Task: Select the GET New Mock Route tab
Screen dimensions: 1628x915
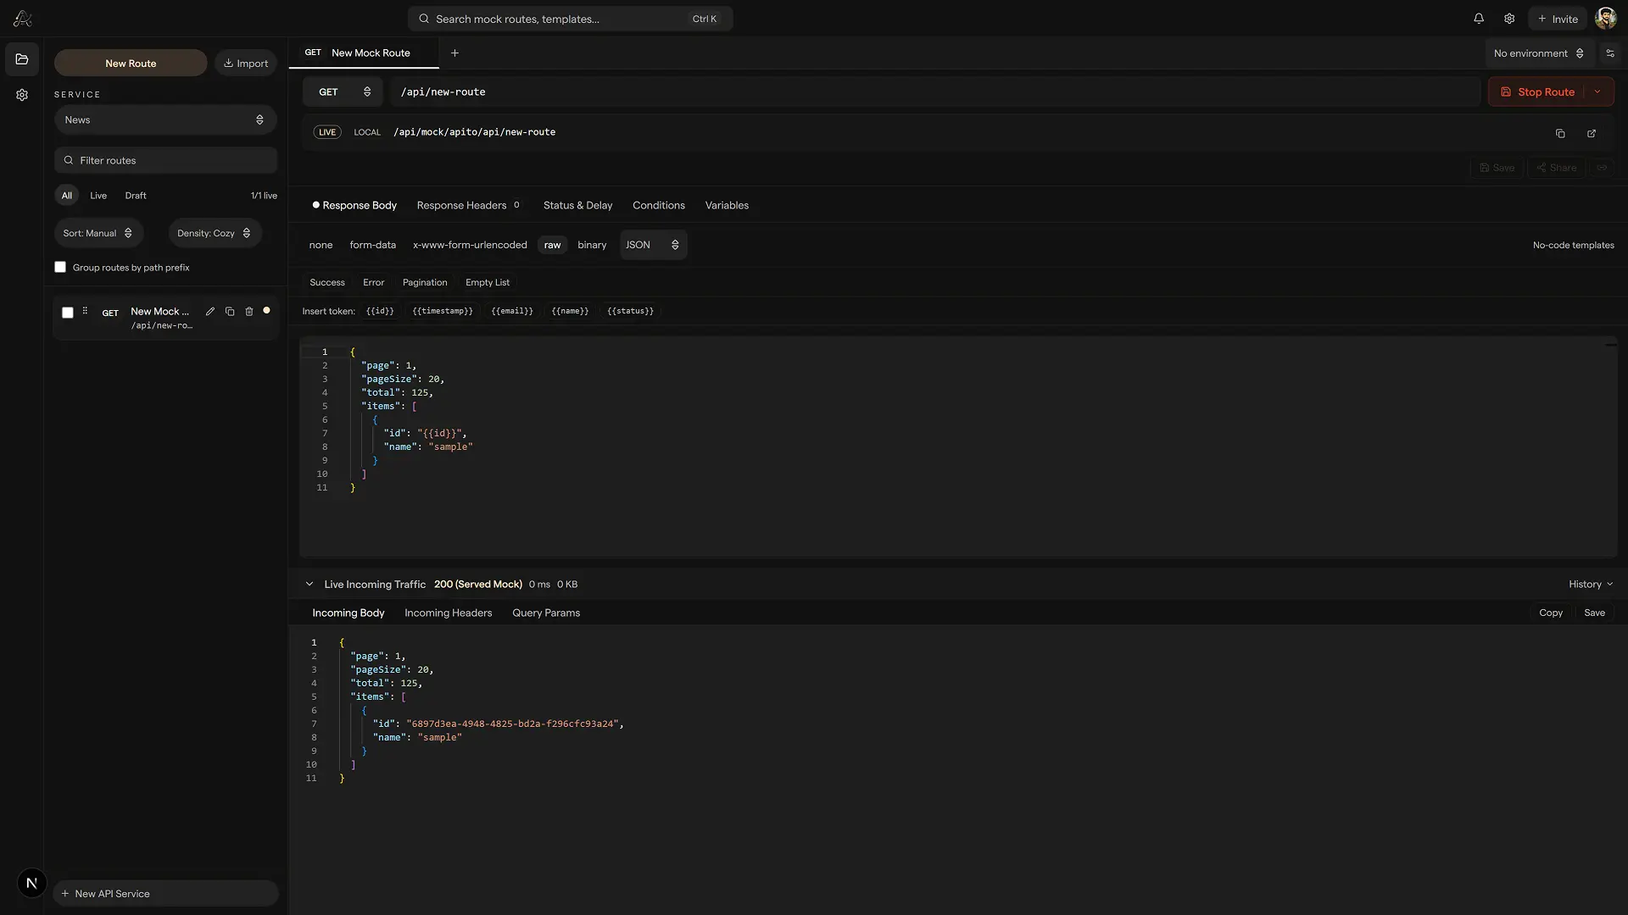Action: coord(364,53)
